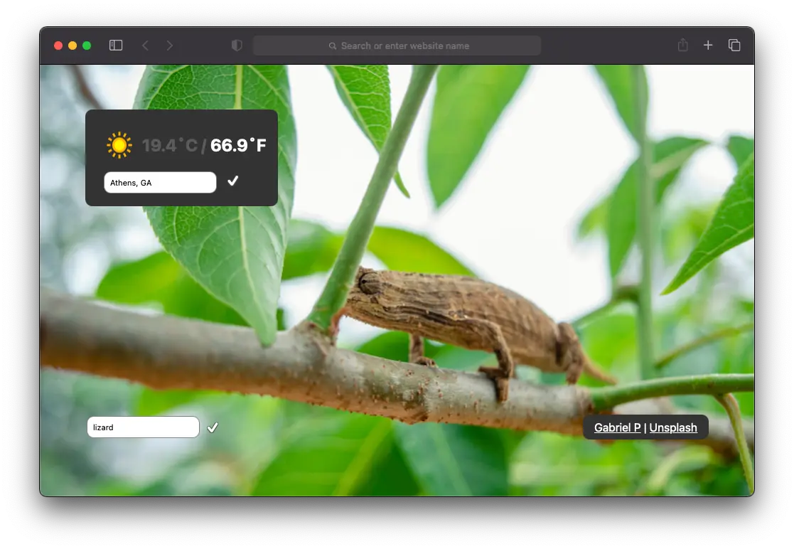The width and height of the screenshot is (794, 549).
Task: Switch temperature to 66.9 °F
Action: pyautogui.click(x=238, y=145)
